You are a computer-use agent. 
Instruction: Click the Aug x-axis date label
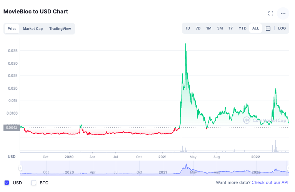217,157
